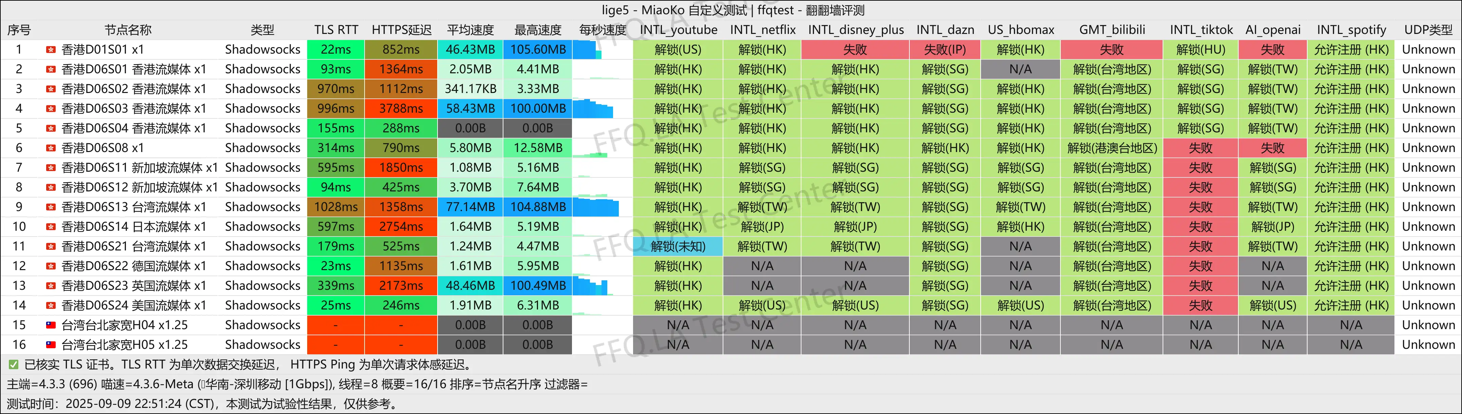Click the flag icon beside 香港D06S11
This screenshot has height=414, width=1462.
point(51,168)
